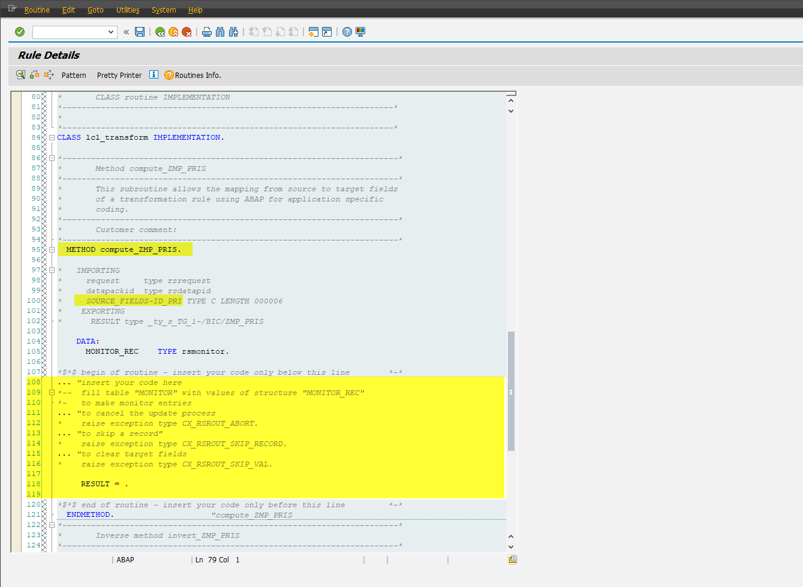Screen dimensions: 803x587
Task: Run the Pretty Printer
Action: pos(119,75)
